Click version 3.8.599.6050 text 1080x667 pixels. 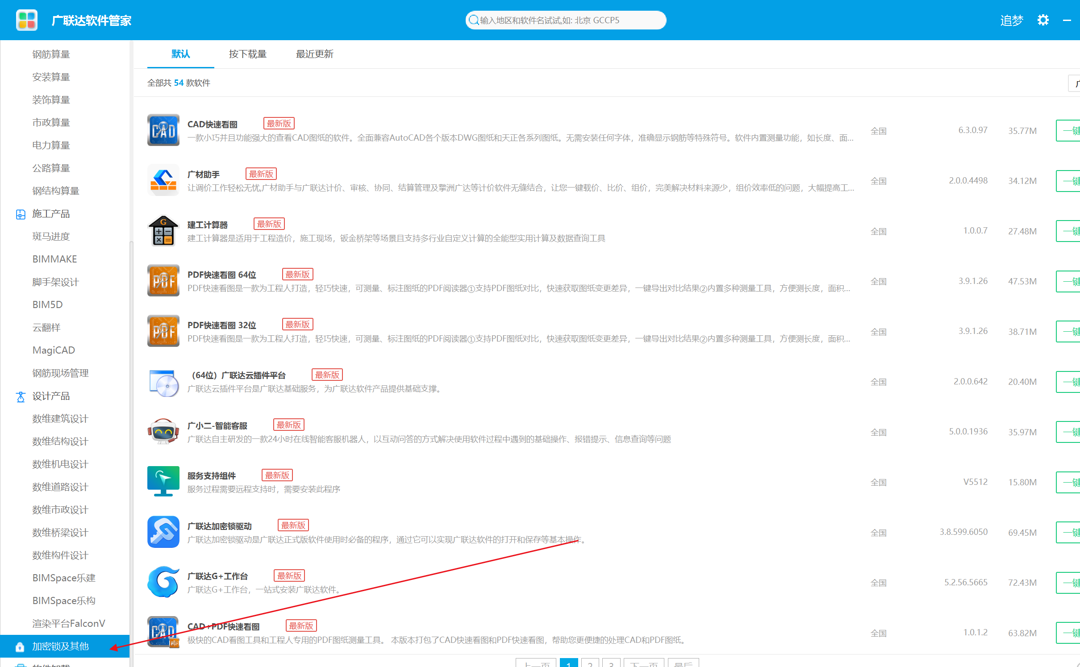pos(963,532)
